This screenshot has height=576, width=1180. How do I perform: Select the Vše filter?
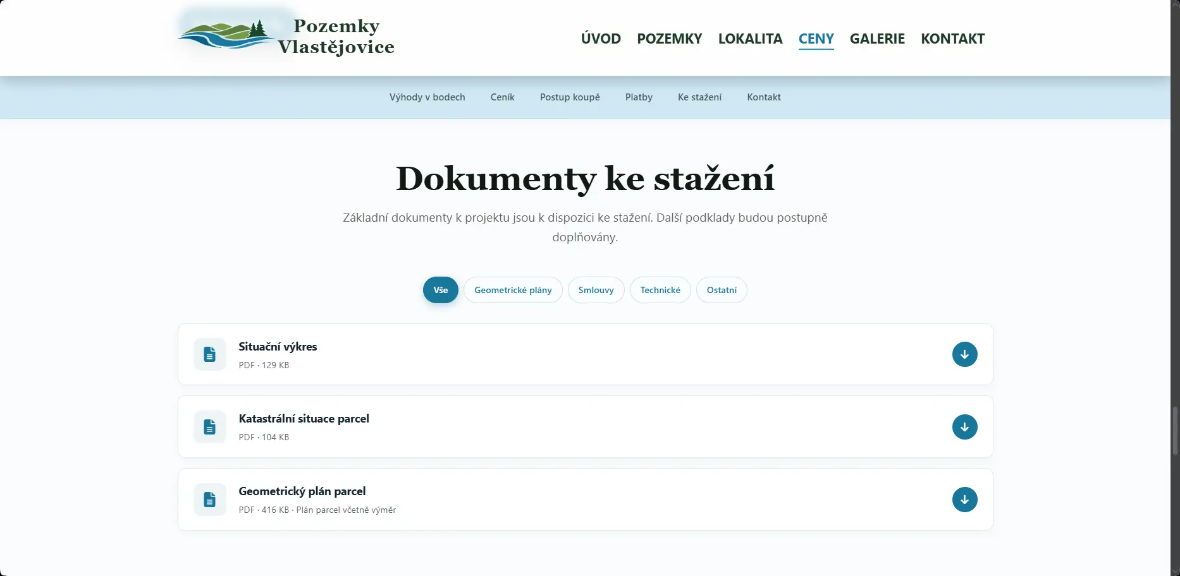pos(440,290)
